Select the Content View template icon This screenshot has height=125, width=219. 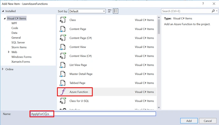point(63,47)
